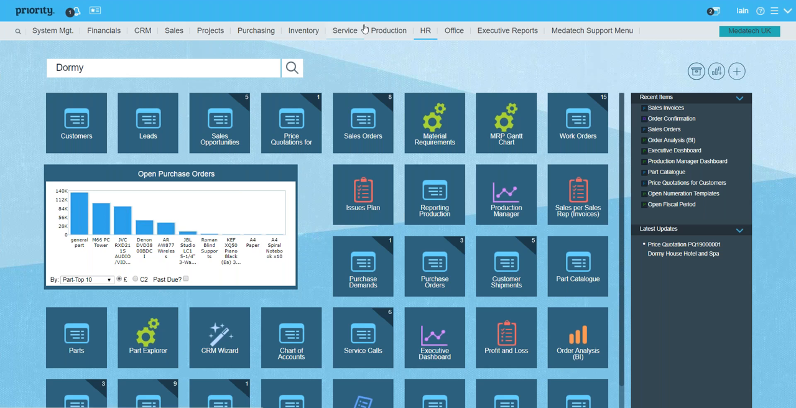Open Open Numeration Templates recent item
796x408 pixels.
coord(683,193)
